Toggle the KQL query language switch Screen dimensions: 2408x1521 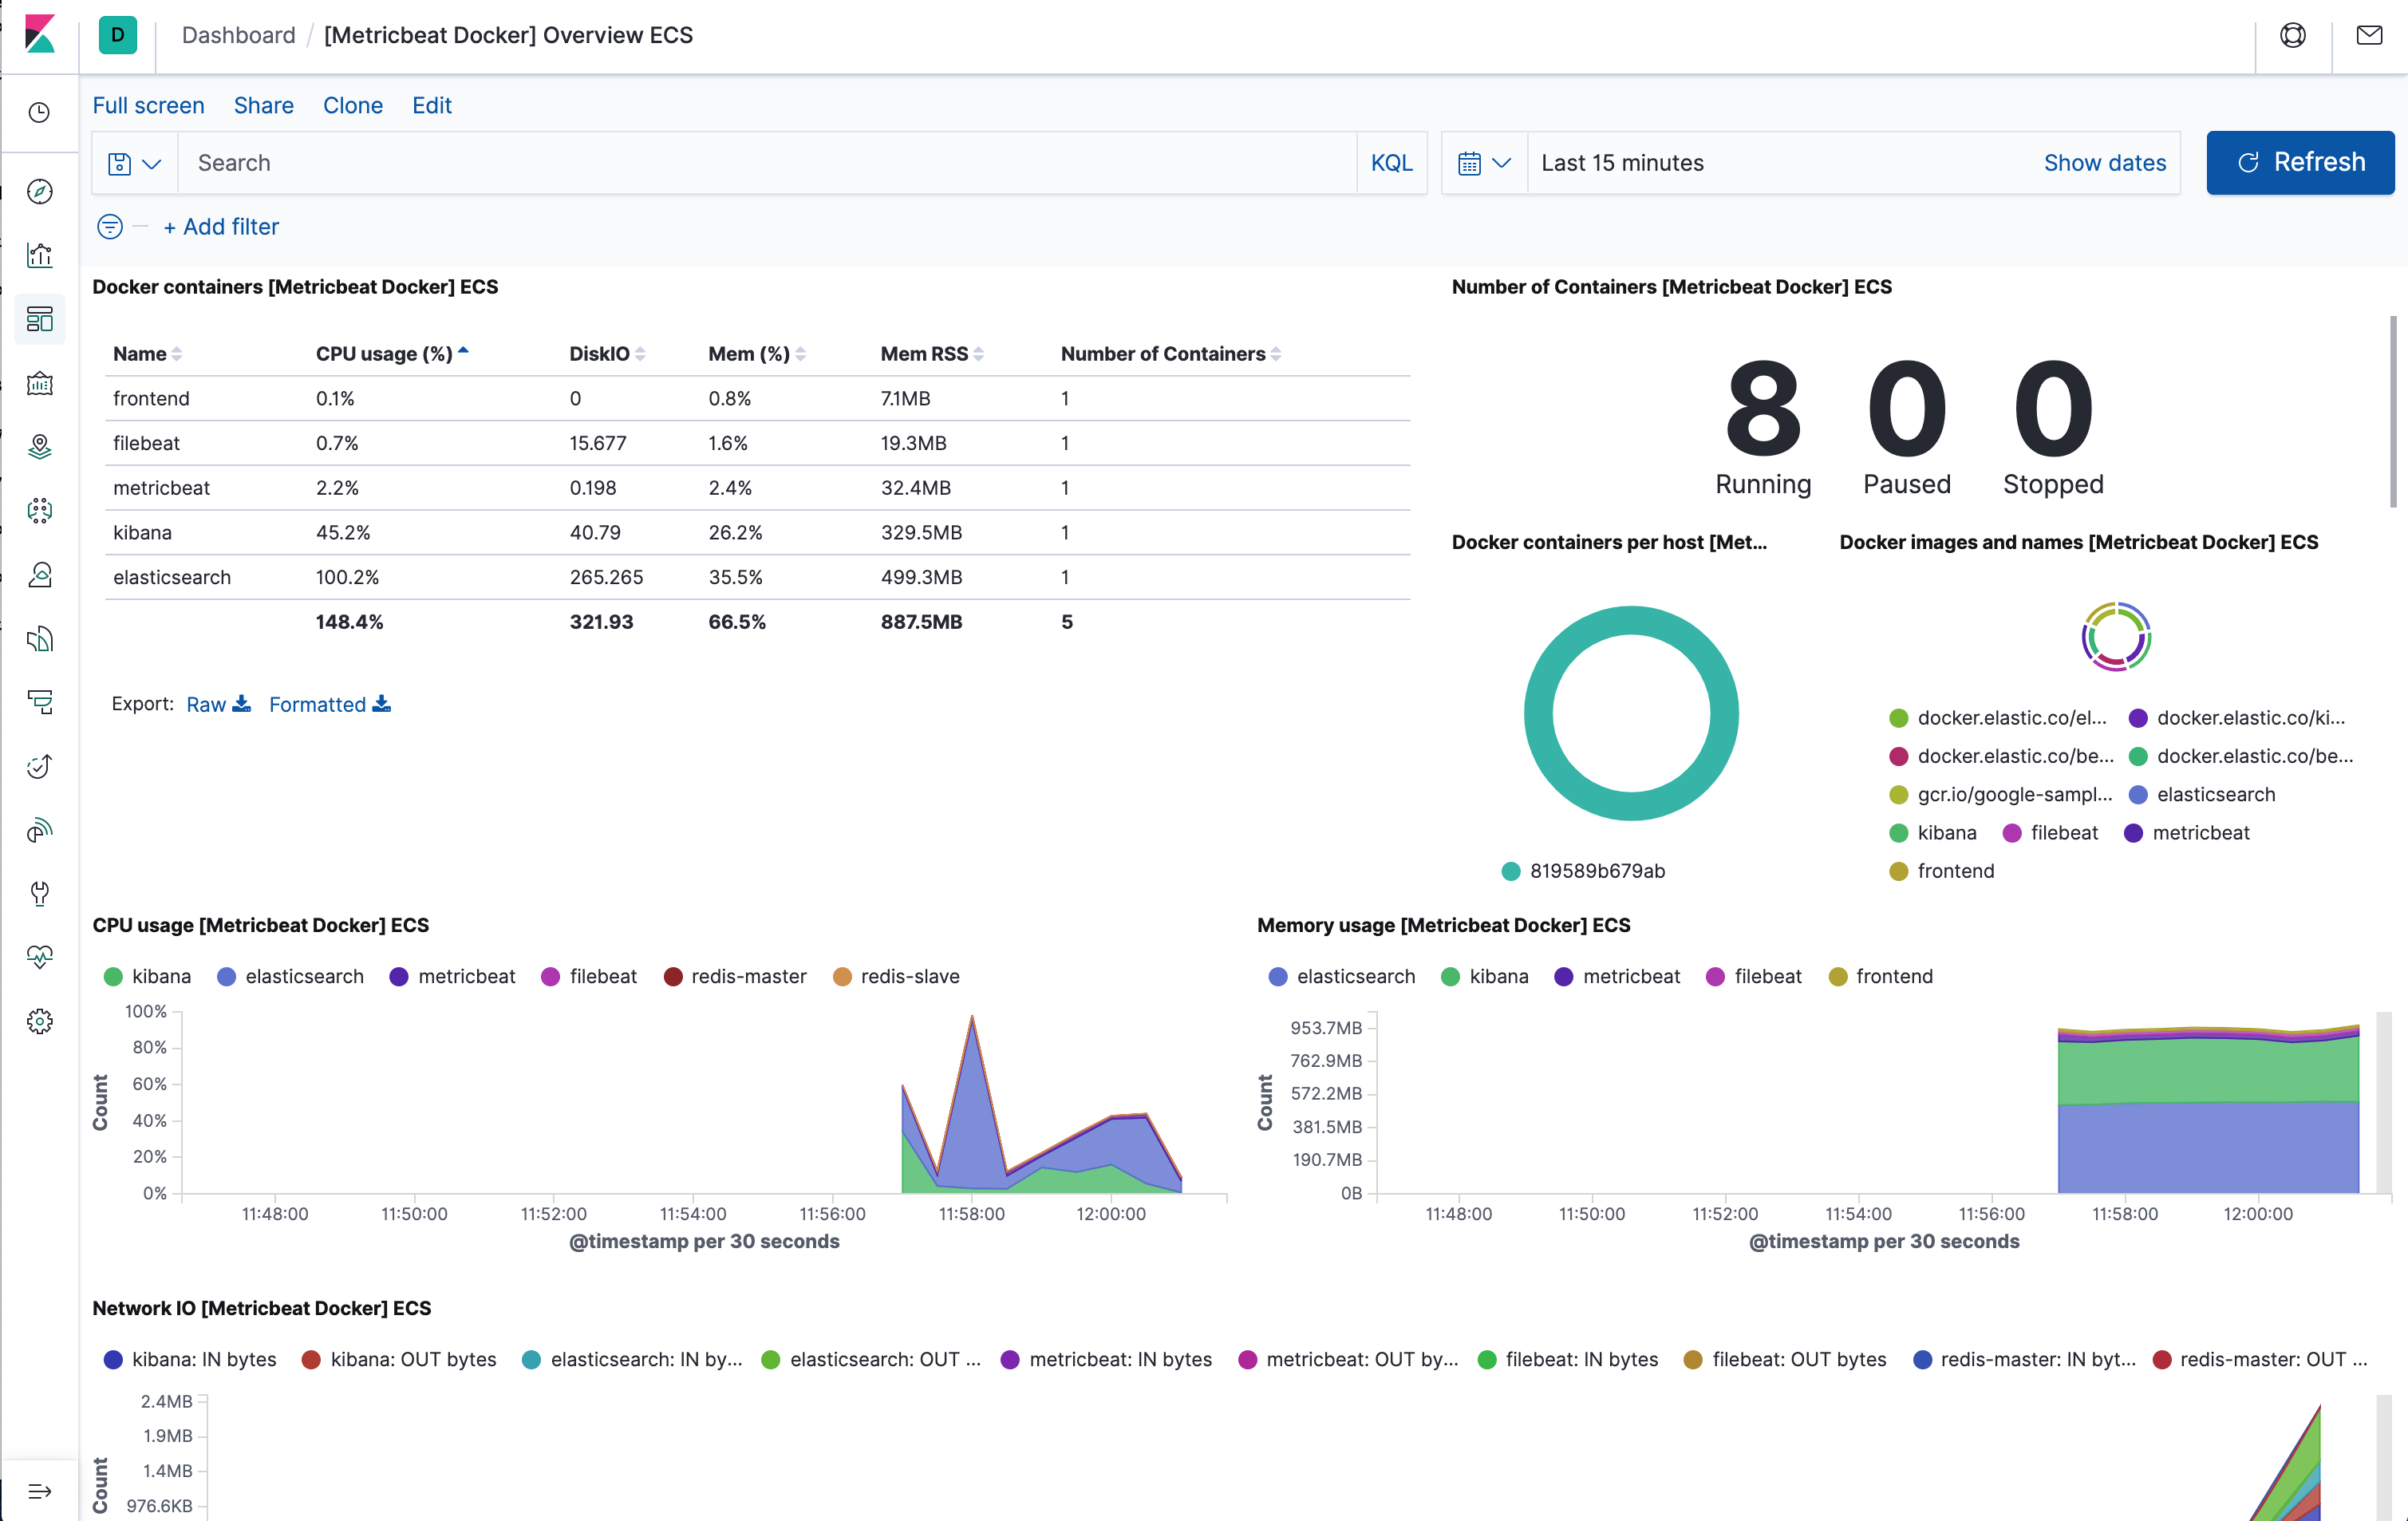[1391, 163]
